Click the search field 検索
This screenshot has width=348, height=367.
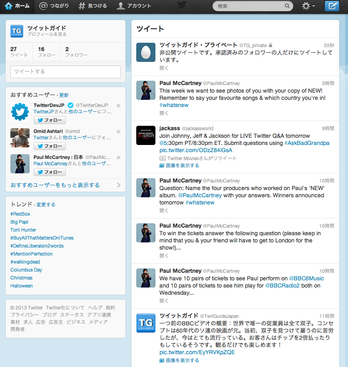253,6
